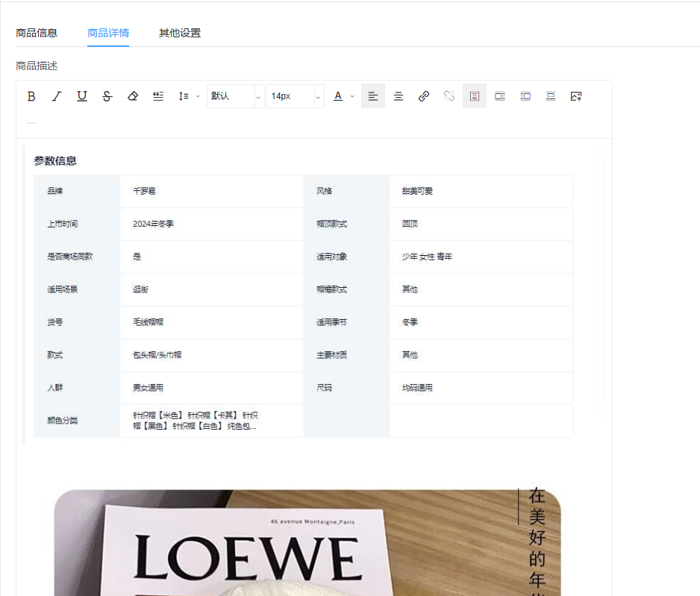Toggle bold formatting in the editor
The height and width of the screenshot is (596, 700).
(31, 96)
